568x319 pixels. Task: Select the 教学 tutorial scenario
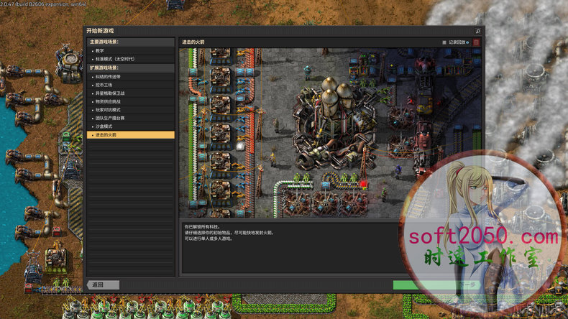[100, 51]
